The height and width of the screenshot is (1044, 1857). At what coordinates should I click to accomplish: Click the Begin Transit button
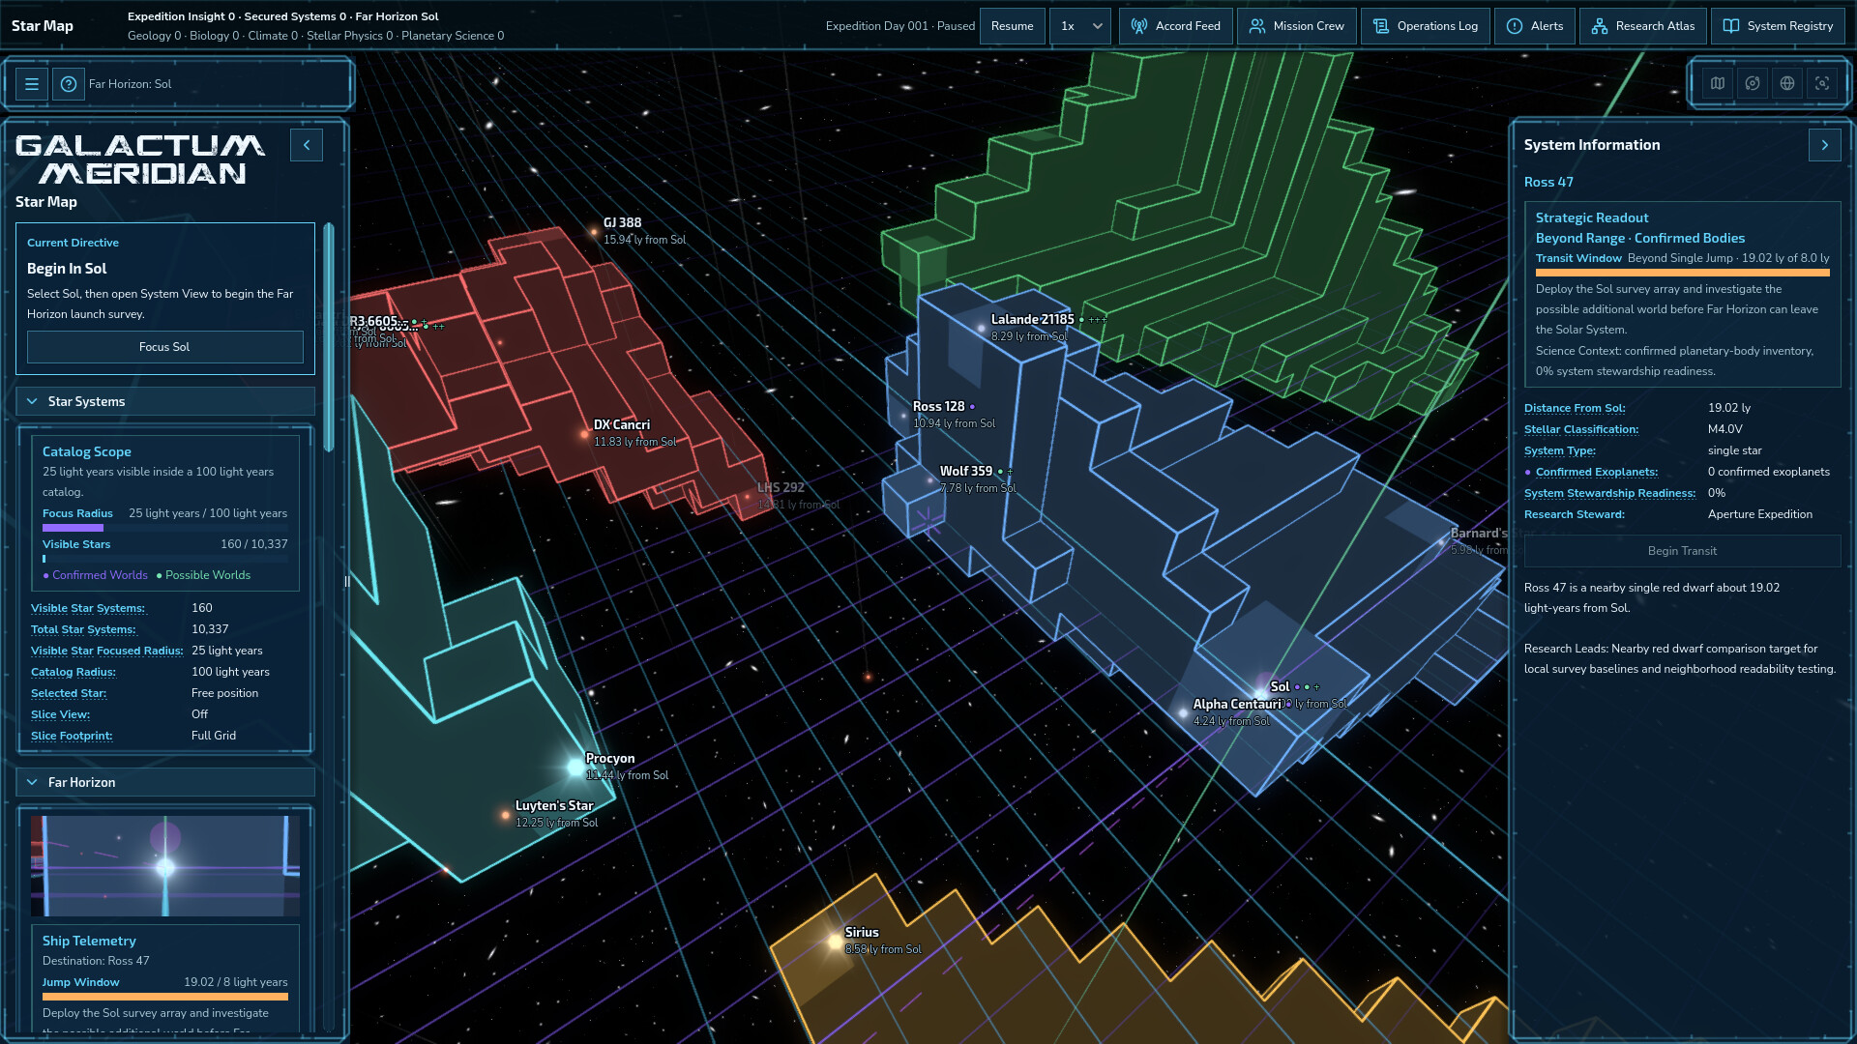click(x=1683, y=551)
